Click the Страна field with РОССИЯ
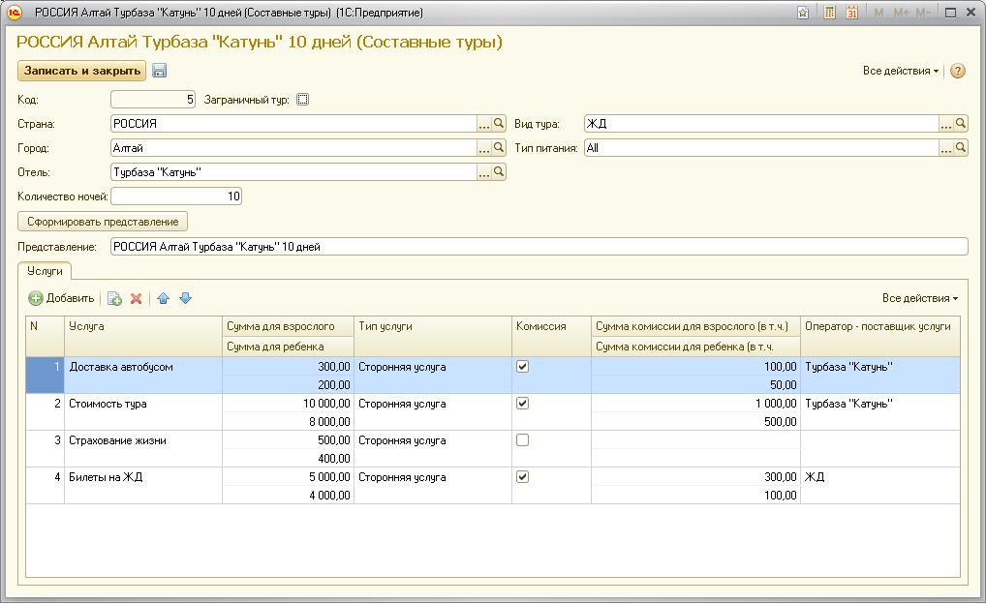 pos(293,124)
